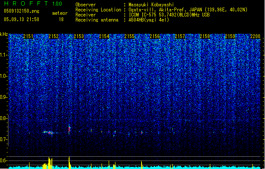Click the 2155 time marker
The width and height of the screenshot is (265, 169).
(x=129, y=36)
